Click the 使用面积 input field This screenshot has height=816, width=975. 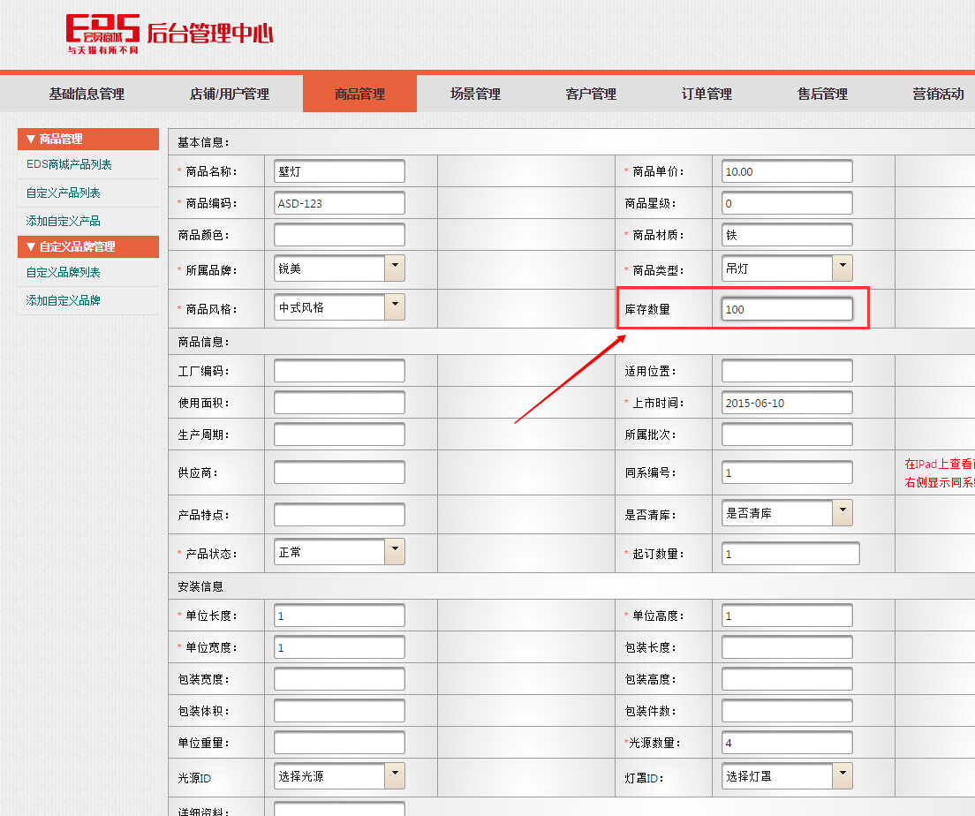(x=339, y=403)
